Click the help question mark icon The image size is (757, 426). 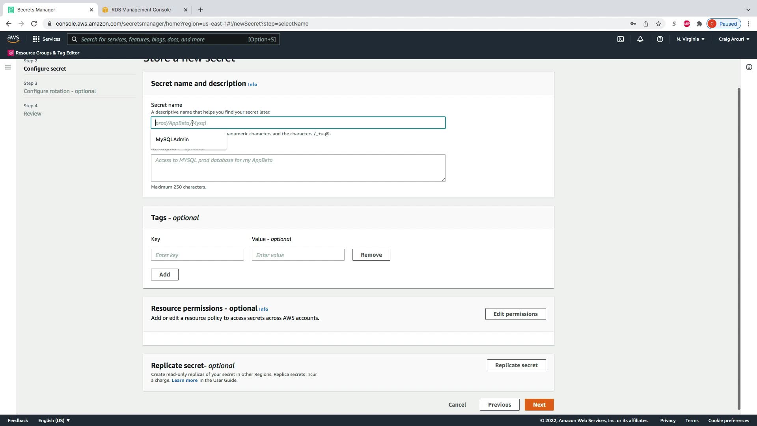tap(660, 39)
